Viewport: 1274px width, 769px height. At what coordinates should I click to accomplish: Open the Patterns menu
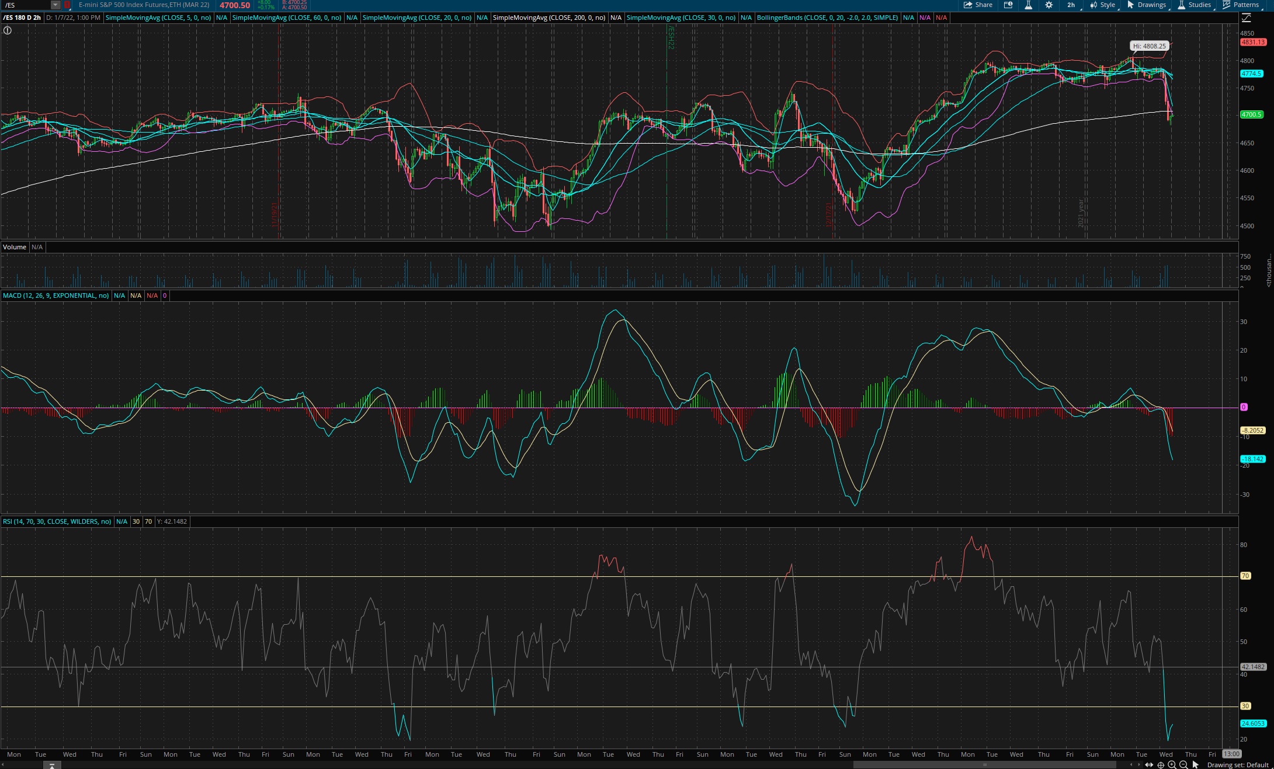pyautogui.click(x=1241, y=5)
